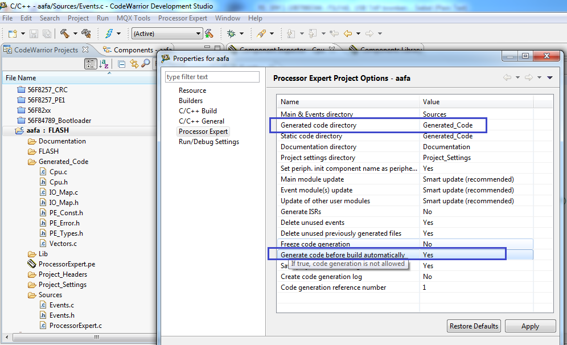The image size is (567, 345).
Task: Open the dialog view menu triangle
Action: click(x=550, y=77)
